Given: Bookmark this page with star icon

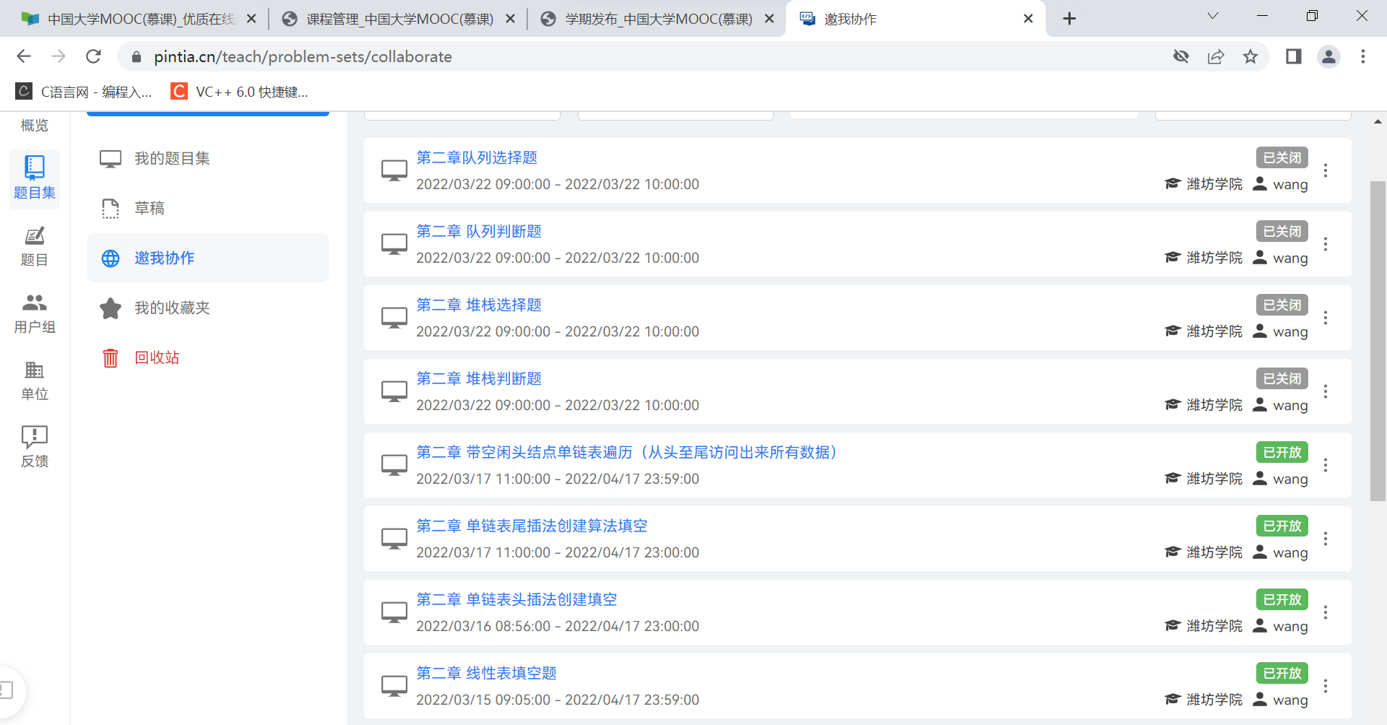Looking at the screenshot, I should 1250,56.
